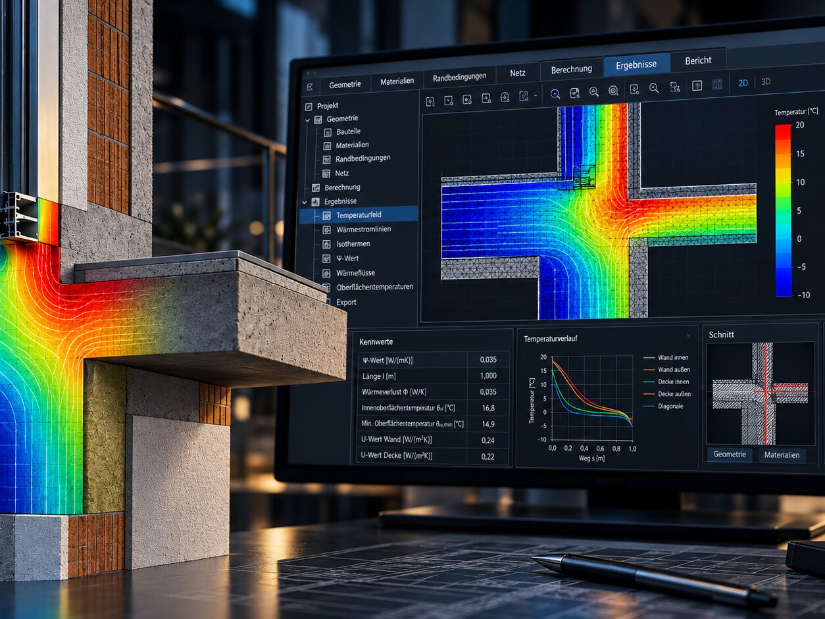Open the Randbedingungen tab

459,77
